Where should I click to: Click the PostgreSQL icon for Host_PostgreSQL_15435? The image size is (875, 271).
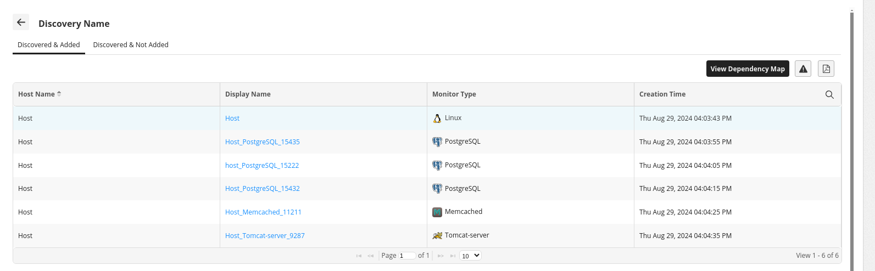coord(437,142)
